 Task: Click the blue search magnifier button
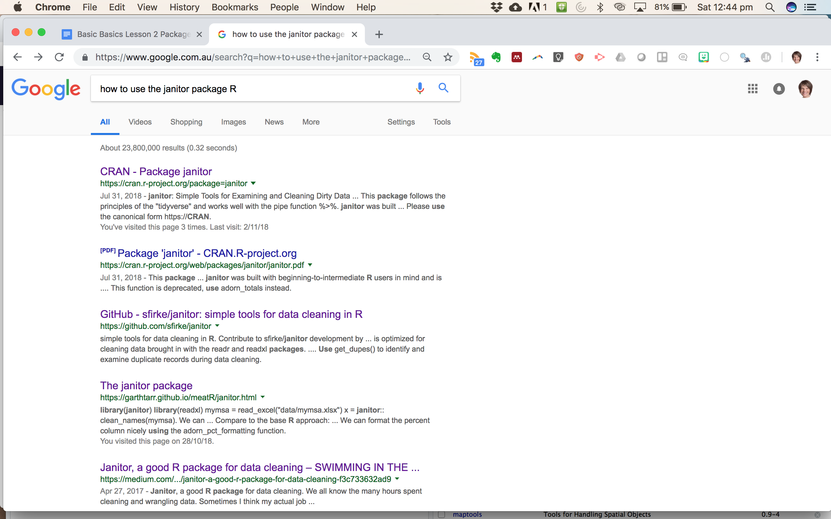(443, 88)
